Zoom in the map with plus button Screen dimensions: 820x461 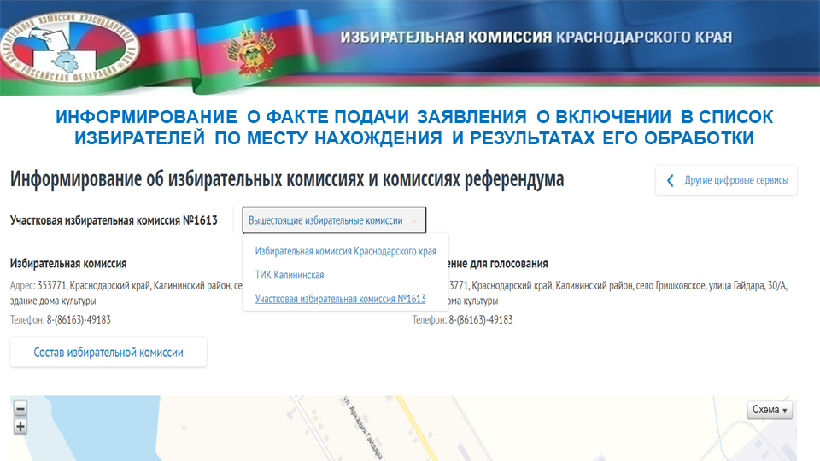point(20,427)
